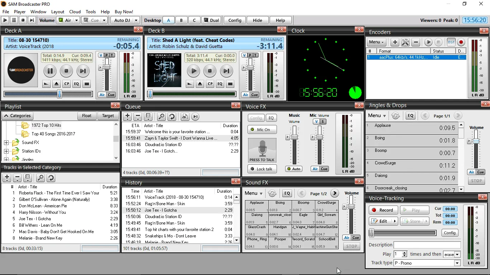The height and width of the screenshot is (275, 490).
Task: Enable Auto mode for Music Volume
Action: 293,169
